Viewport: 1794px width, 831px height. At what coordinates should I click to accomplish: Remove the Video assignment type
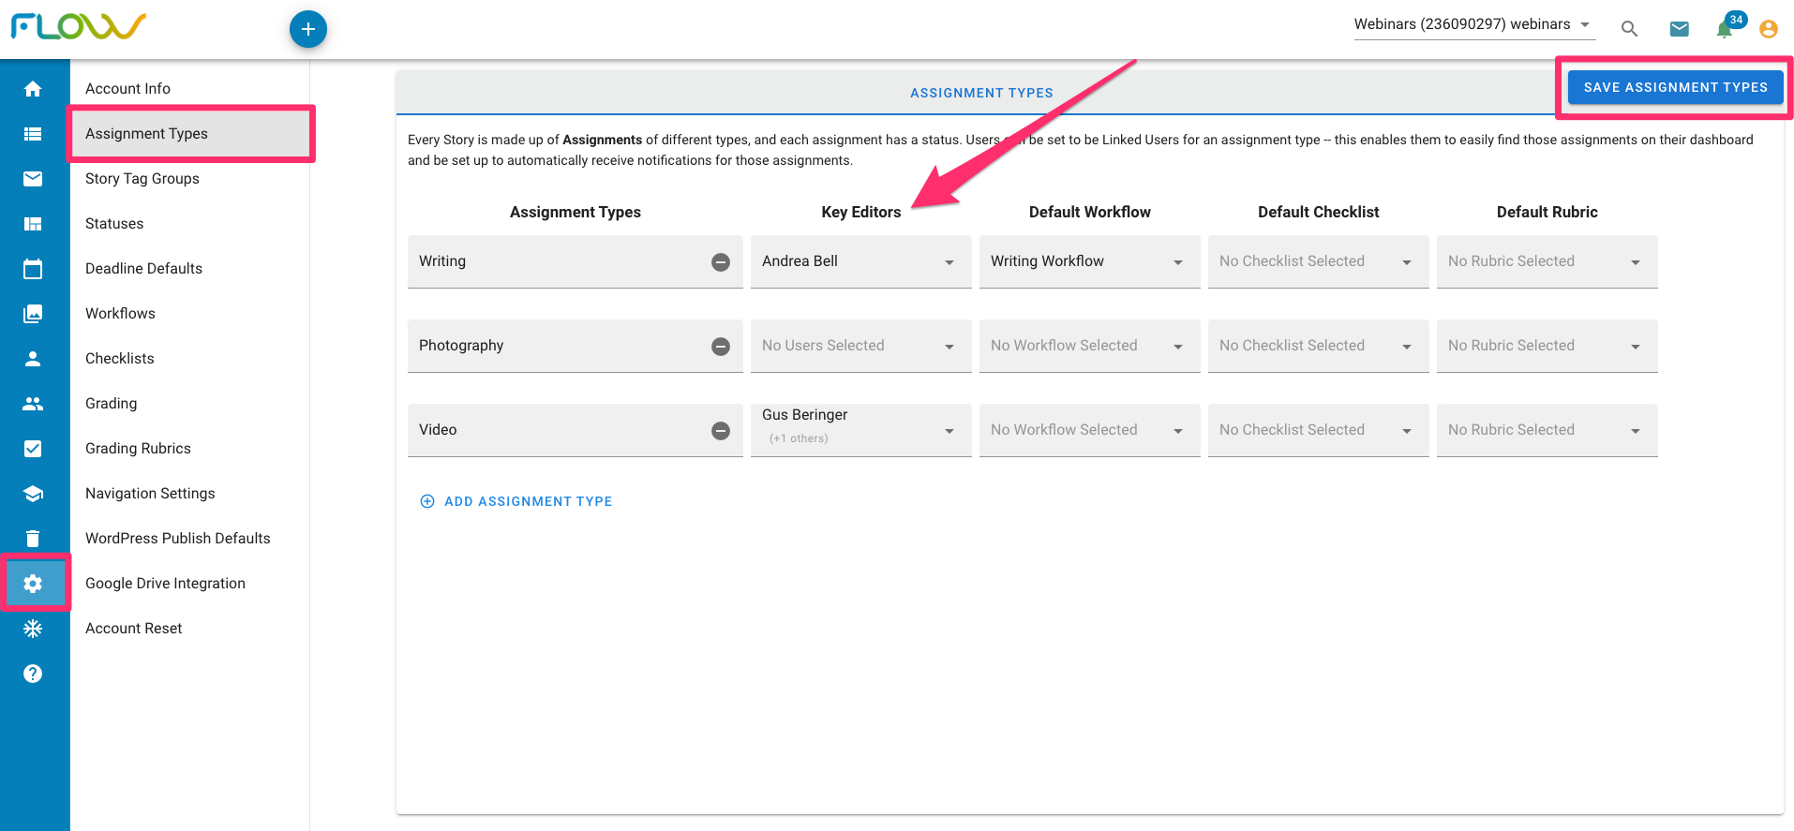click(x=721, y=431)
